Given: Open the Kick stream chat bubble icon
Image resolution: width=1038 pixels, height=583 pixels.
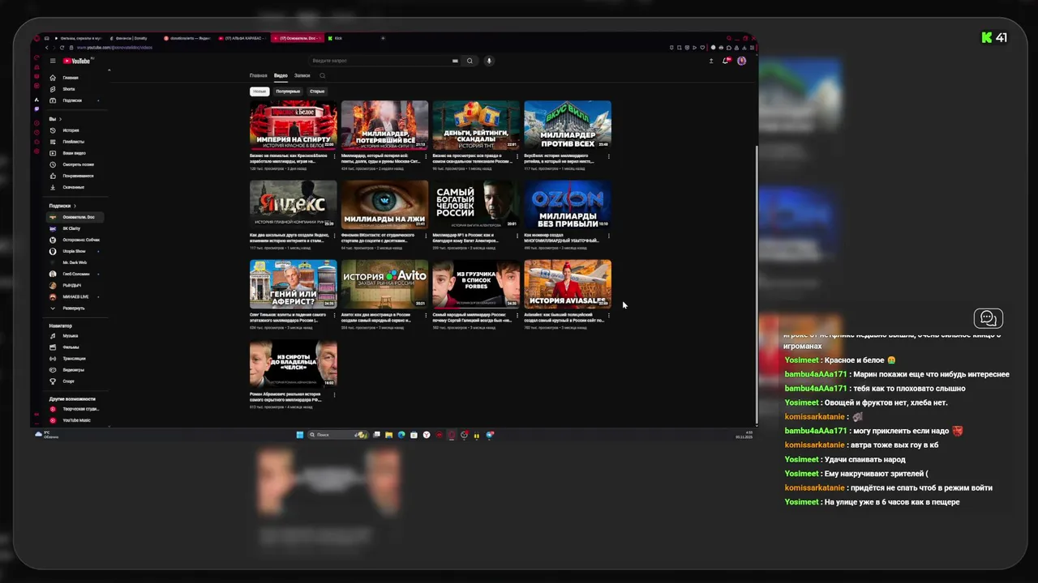Looking at the screenshot, I should point(989,318).
